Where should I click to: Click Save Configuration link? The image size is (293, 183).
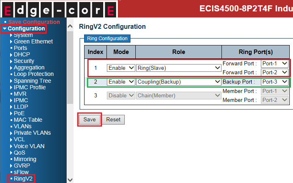(x=34, y=22)
